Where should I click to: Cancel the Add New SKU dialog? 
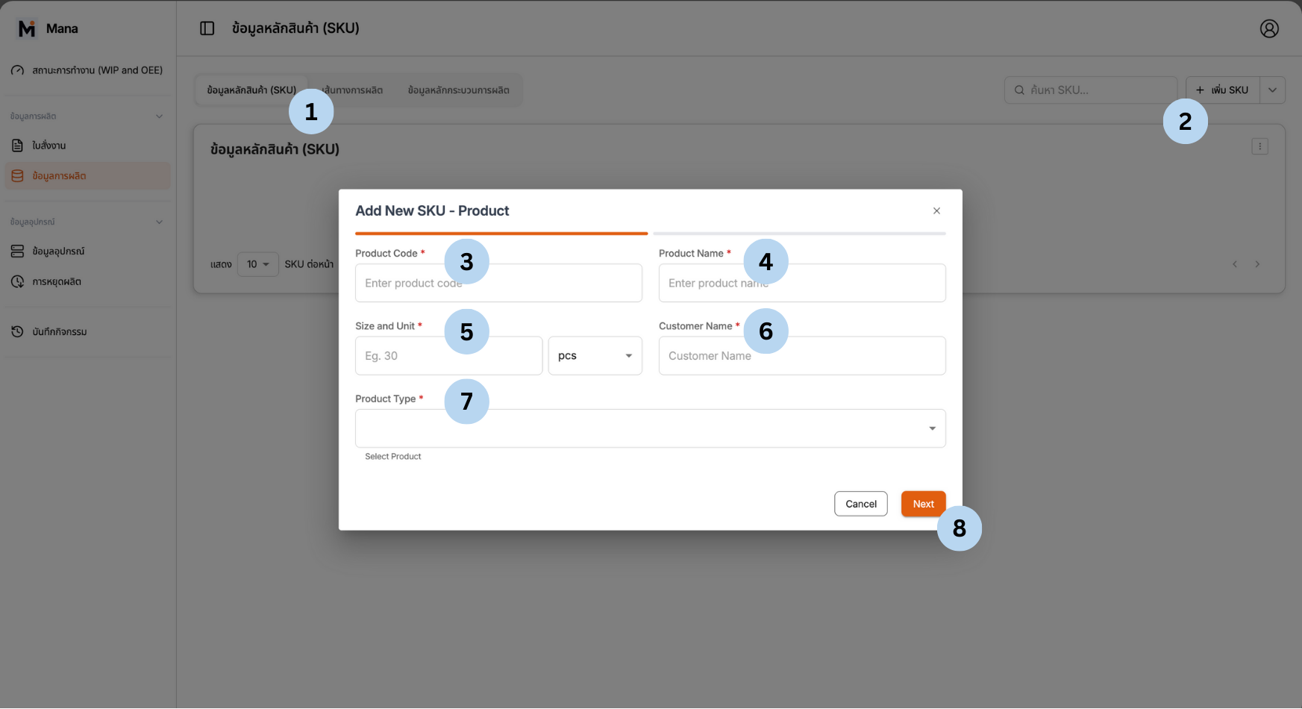[860, 504]
